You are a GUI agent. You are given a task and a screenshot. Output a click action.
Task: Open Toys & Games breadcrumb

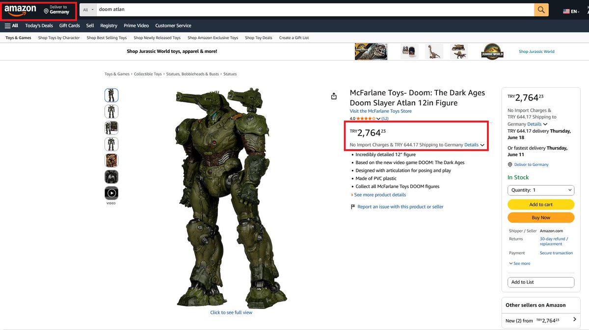coord(117,74)
